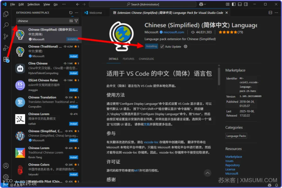
Task: Open the Selection menu
Action: pyautogui.click(x=34, y=4)
